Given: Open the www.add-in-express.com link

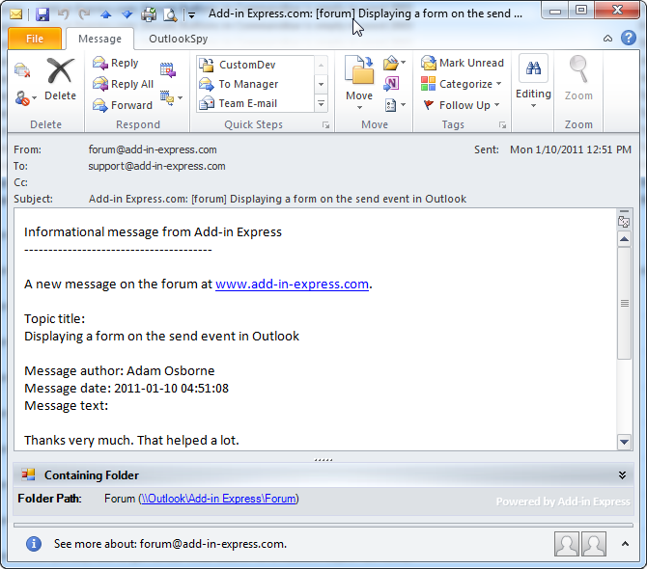Looking at the screenshot, I should (x=292, y=284).
